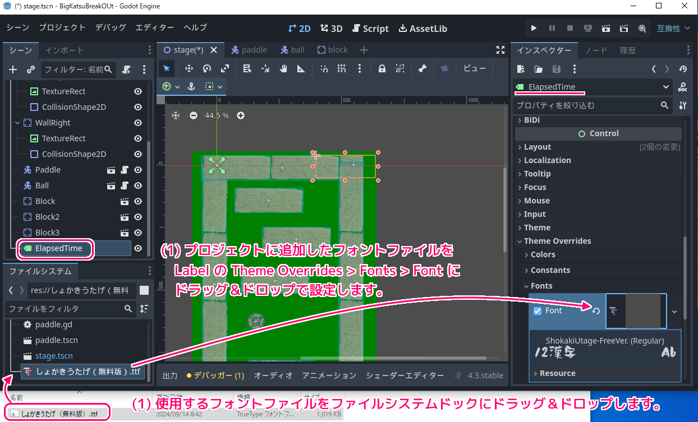Image resolution: width=698 pixels, height=422 pixels.
Task: Toggle distraction-free mode expand icon
Action: 500,50
